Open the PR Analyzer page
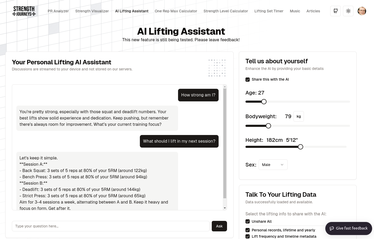The height and width of the screenshot is (239, 374). (x=58, y=11)
